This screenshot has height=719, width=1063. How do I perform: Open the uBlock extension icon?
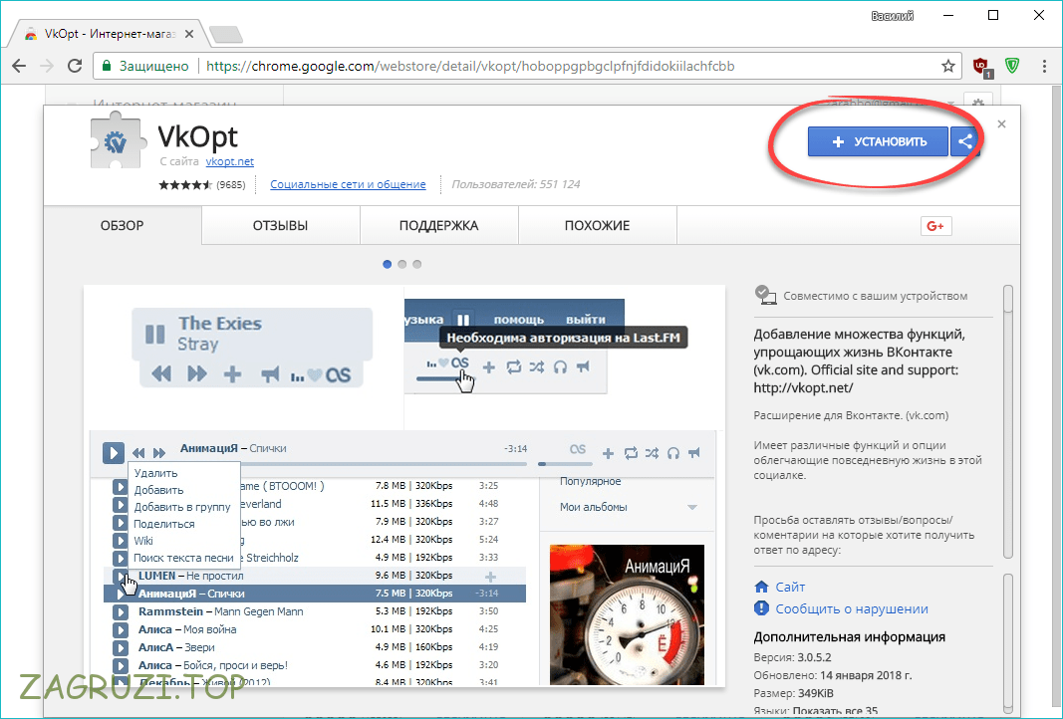point(981,67)
